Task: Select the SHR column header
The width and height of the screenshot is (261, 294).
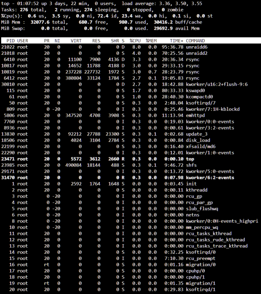Action: tap(115, 41)
